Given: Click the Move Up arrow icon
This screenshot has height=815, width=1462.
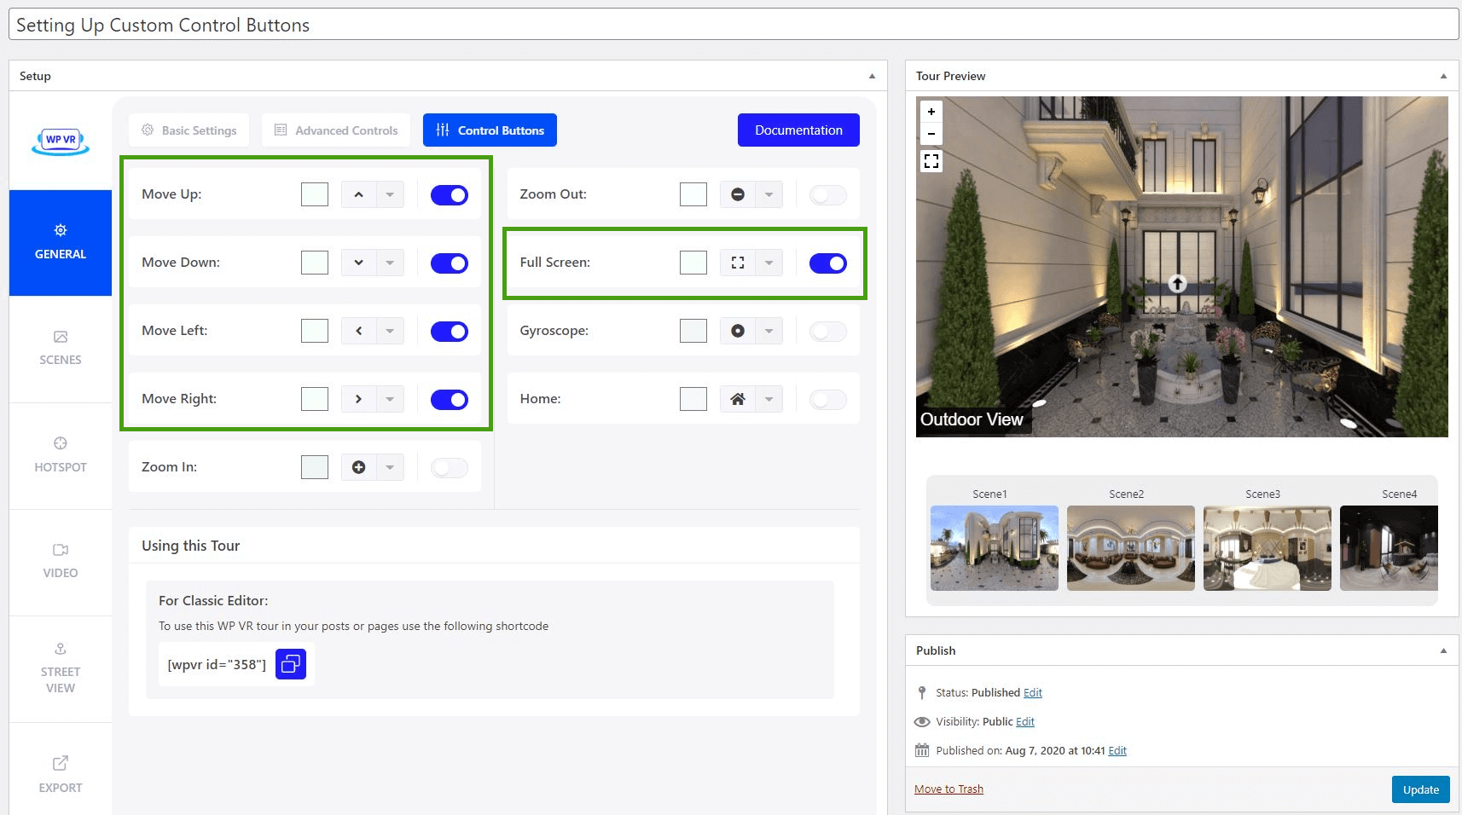Looking at the screenshot, I should pyautogui.click(x=359, y=194).
